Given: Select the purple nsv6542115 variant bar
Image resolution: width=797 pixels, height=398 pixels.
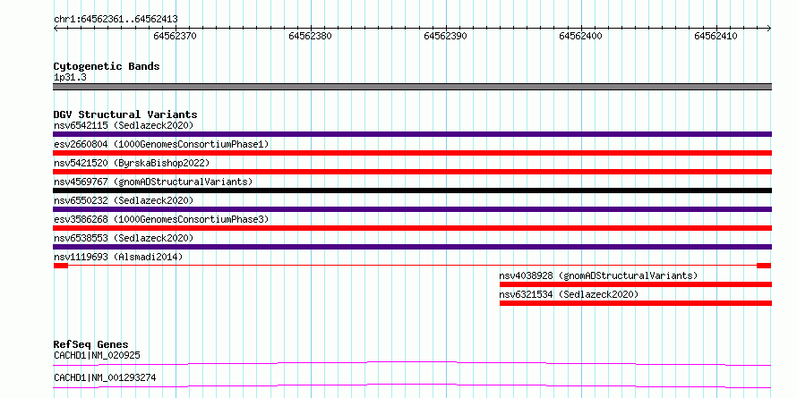Looking at the screenshot, I should point(412,134).
